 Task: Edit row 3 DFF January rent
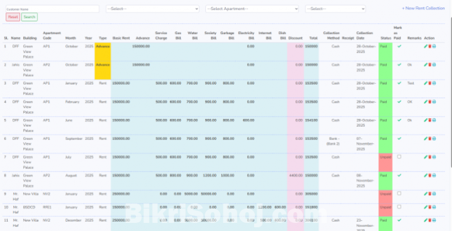[x=426, y=83]
